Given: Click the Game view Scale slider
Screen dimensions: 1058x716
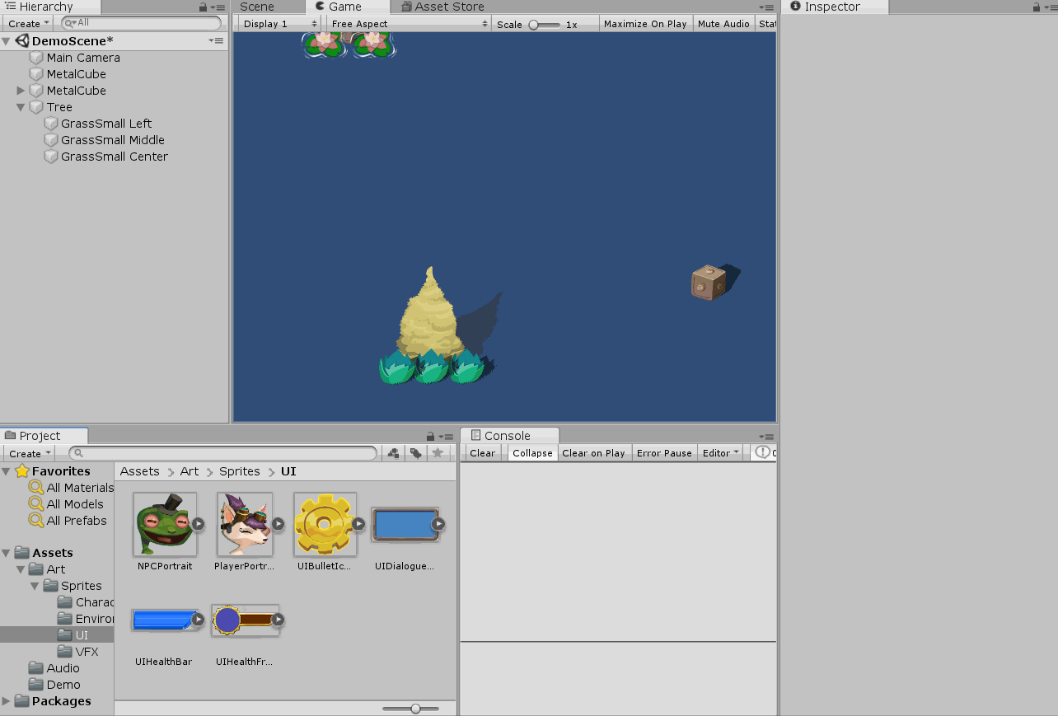Looking at the screenshot, I should click(544, 25).
